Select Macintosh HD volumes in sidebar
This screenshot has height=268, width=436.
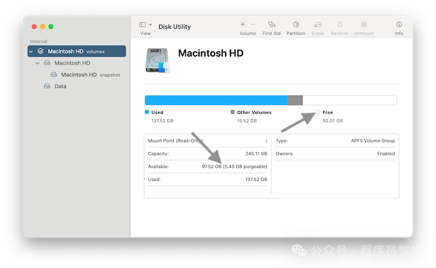77,51
